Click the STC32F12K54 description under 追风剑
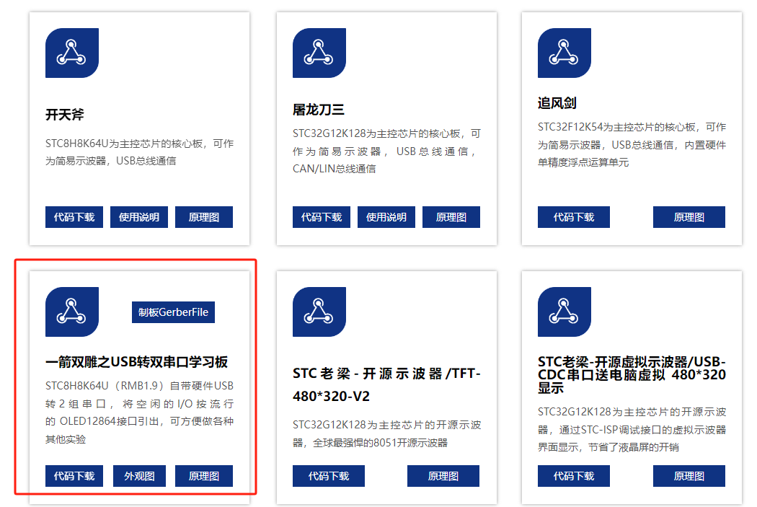 coord(632,145)
